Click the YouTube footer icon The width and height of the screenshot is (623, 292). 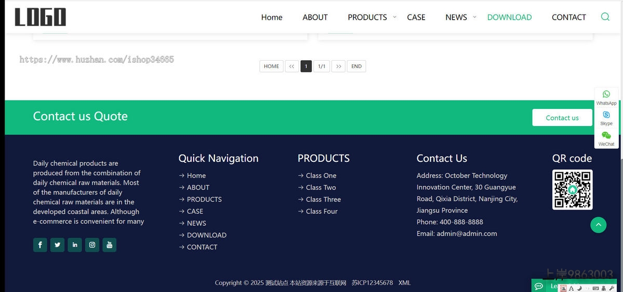(109, 245)
